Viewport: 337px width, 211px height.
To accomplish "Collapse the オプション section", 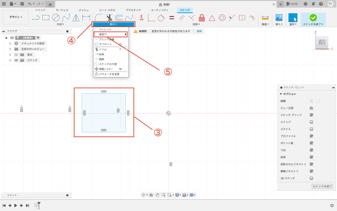I will (x=281, y=94).
